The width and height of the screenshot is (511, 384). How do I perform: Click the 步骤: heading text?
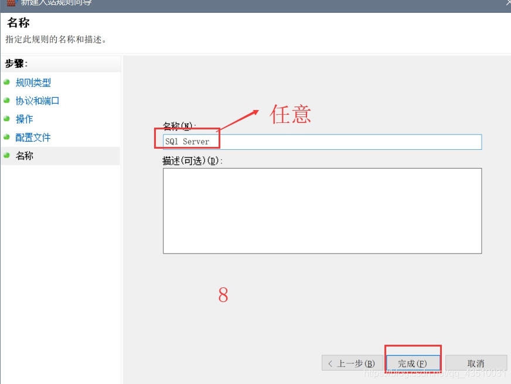click(16, 63)
